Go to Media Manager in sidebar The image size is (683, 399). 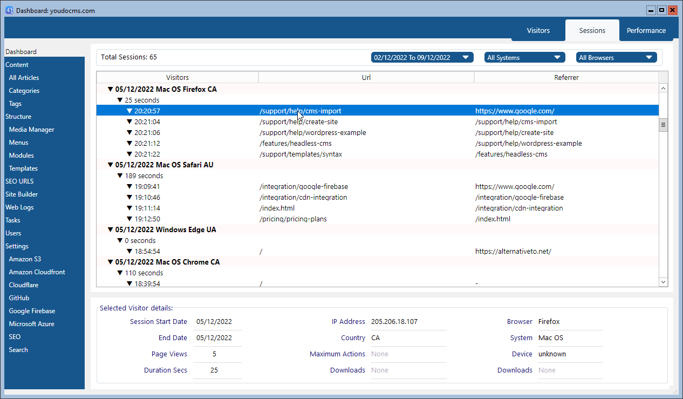click(x=31, y=130)
